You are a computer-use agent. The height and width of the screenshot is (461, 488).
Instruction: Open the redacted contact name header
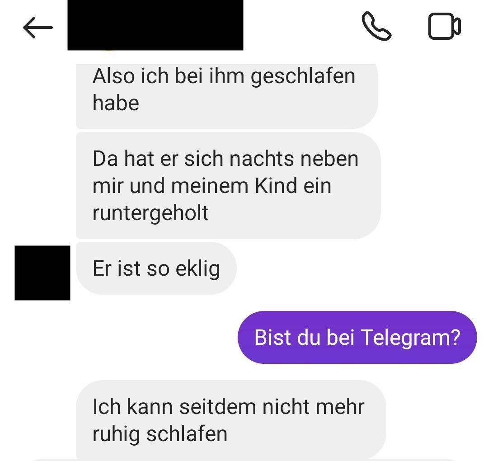pos(155,25)
